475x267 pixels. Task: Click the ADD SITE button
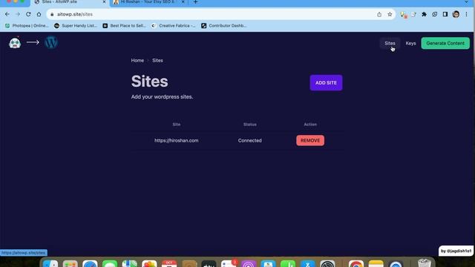[326, 82]
